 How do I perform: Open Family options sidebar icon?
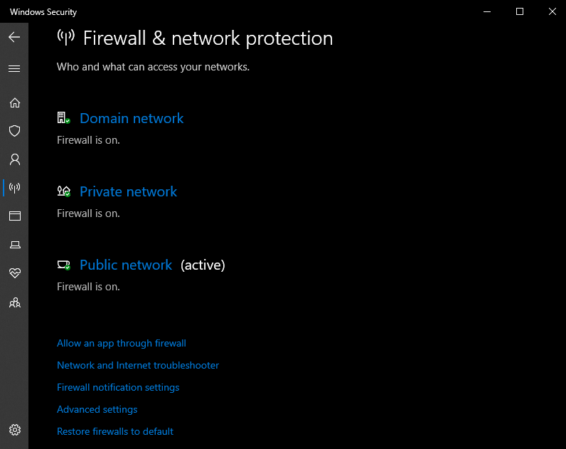tap(14, 302)
